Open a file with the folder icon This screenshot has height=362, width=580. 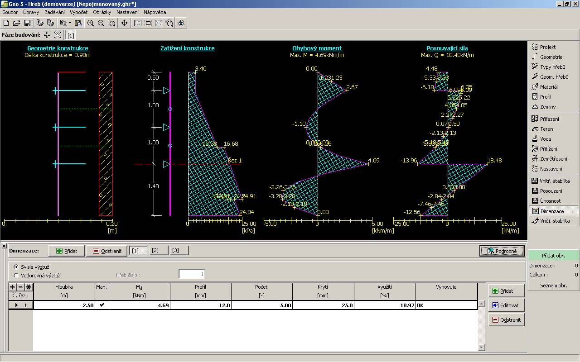tap(17, 23)
